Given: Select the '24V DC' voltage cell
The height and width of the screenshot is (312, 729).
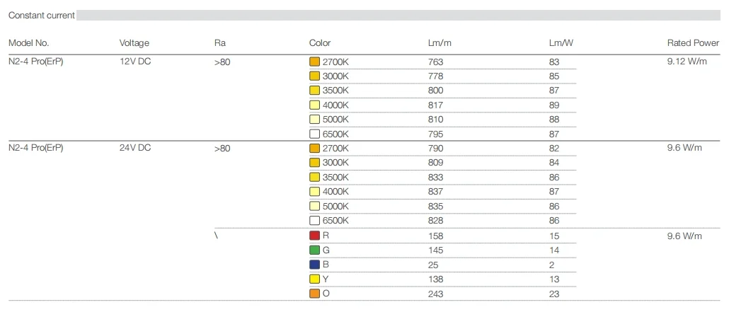Looking at the screenshot, I should point(134,148).
